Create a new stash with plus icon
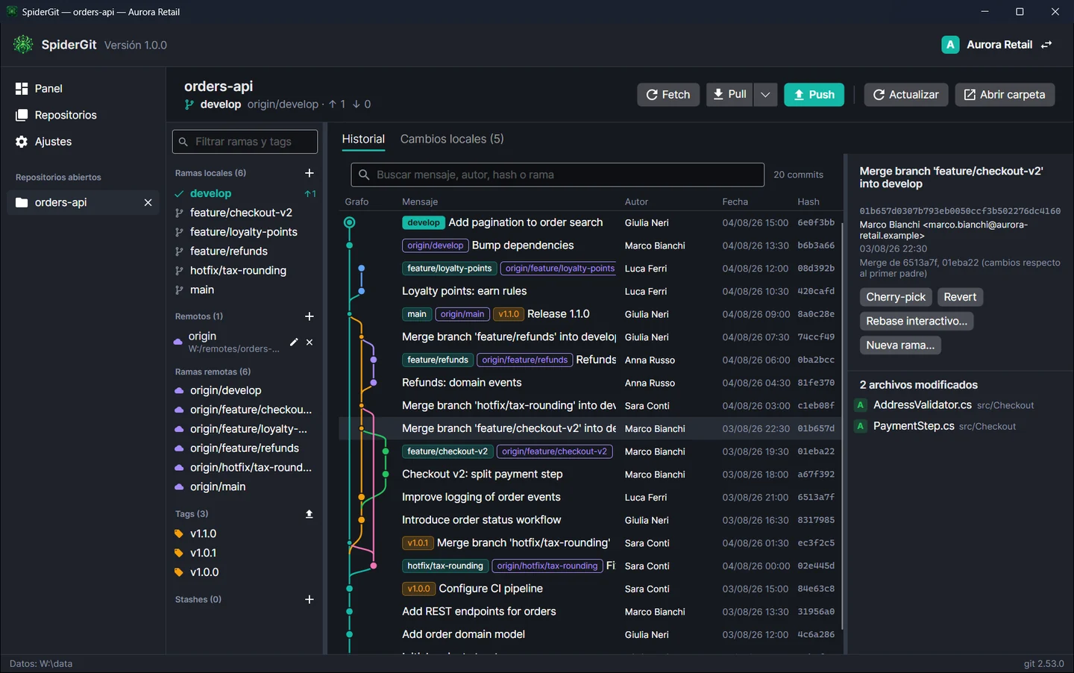Image resolution: width=1074 pixels, height=673 pixels. pyautogui.click(x=310, y=599)
